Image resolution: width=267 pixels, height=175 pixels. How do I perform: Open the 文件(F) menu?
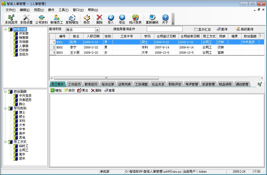[10, 10]
